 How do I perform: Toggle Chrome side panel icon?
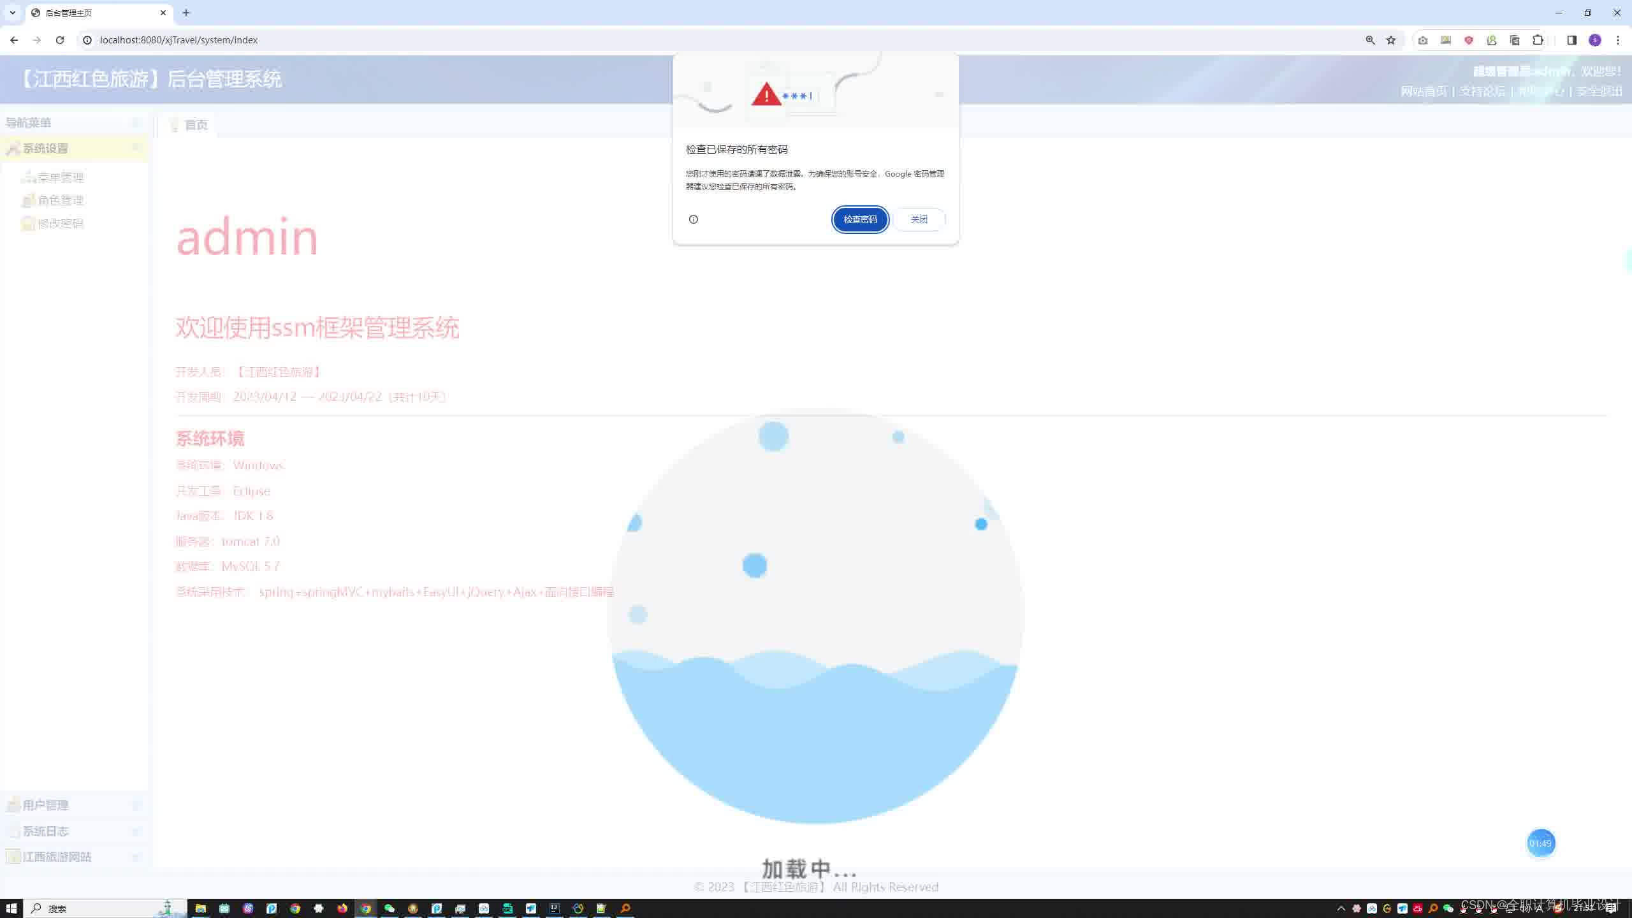pos(1571,40)
